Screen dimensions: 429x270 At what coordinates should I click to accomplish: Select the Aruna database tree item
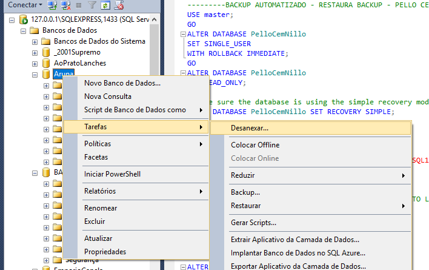(x=64, y=74)
